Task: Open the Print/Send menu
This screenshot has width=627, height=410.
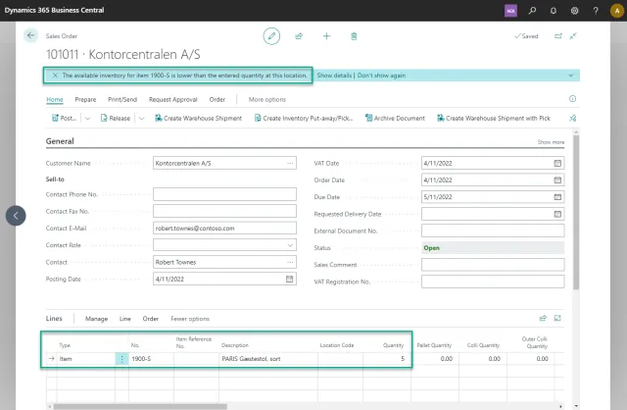Action: (122, 99)
